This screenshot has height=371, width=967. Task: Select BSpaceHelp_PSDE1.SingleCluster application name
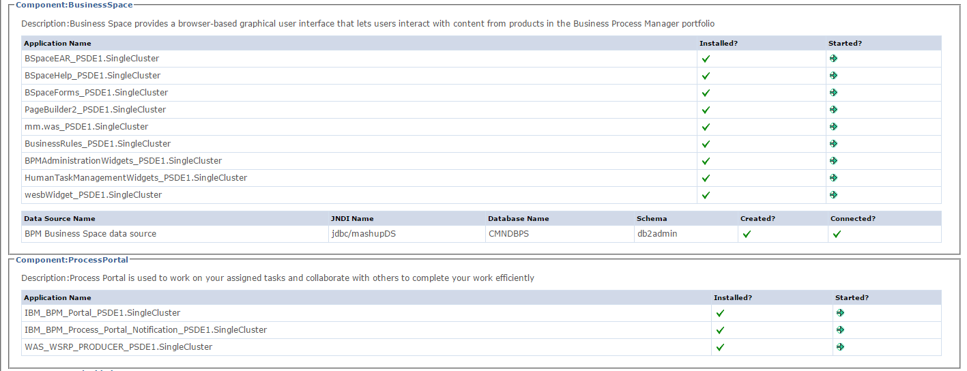tap(92, 76)
